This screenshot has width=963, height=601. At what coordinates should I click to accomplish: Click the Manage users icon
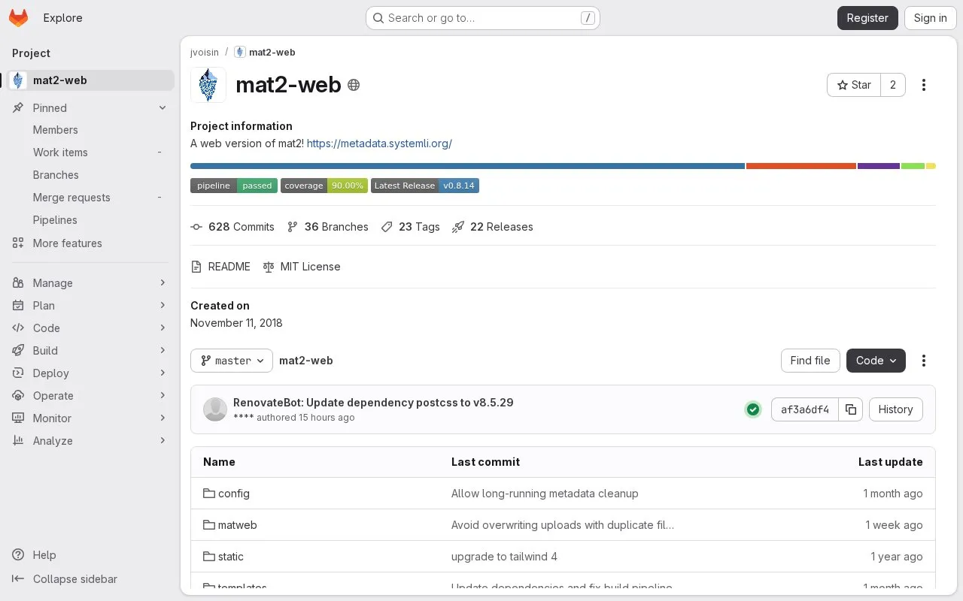pyautogui.click(x=18, y=283)
